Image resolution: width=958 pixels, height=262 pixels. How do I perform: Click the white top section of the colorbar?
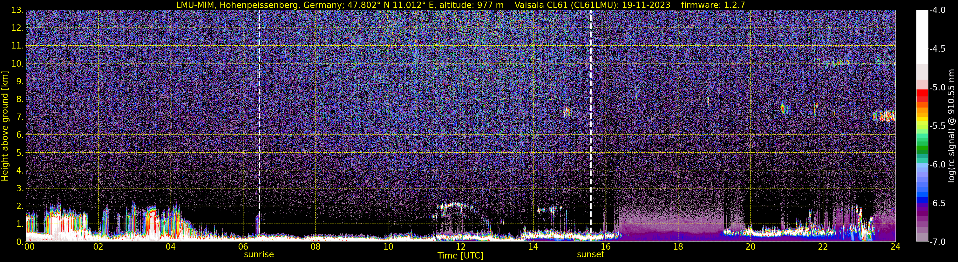point(922,37)
